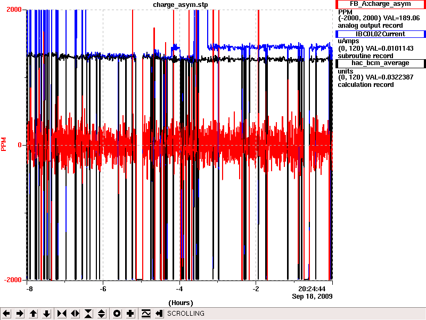Click the waveform graph toolbar button
Image resolution: width=426 pixels, height=320 pixels.
(146, 314)
